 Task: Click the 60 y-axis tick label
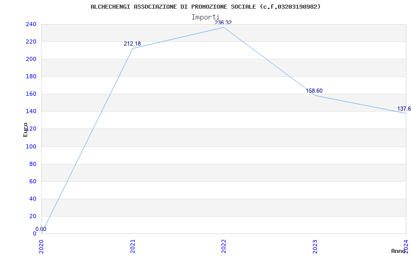(x=32, y=181)
